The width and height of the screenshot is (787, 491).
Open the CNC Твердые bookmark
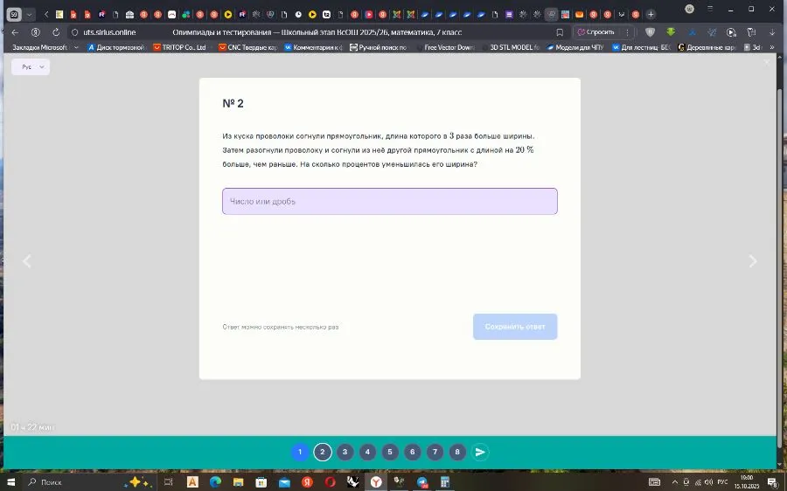(x=247, y=47)
